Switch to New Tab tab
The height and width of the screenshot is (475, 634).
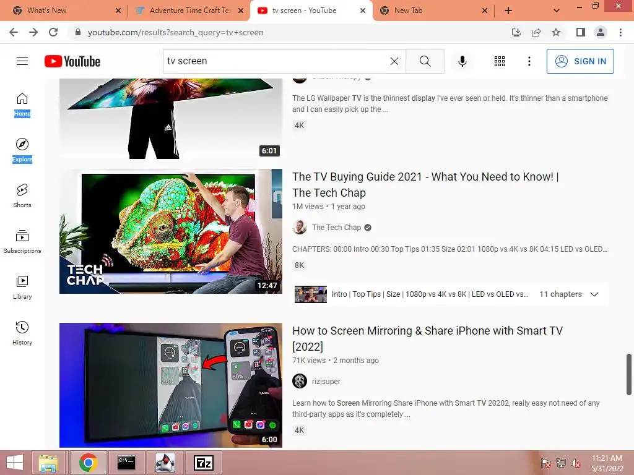pos(433,11)
